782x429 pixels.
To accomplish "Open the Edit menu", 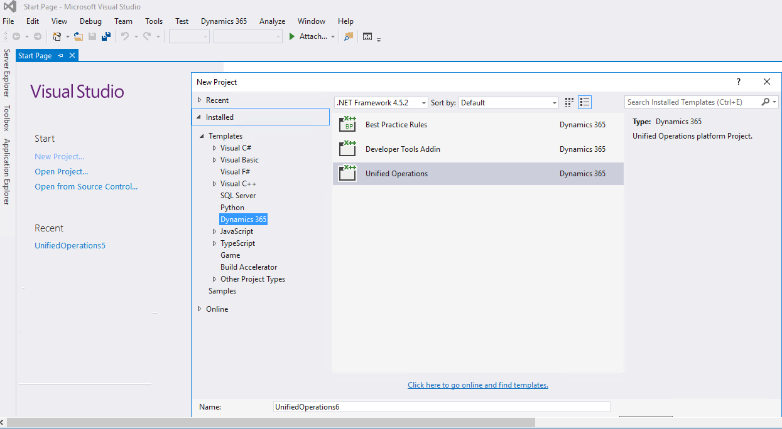I will [33, 21].
